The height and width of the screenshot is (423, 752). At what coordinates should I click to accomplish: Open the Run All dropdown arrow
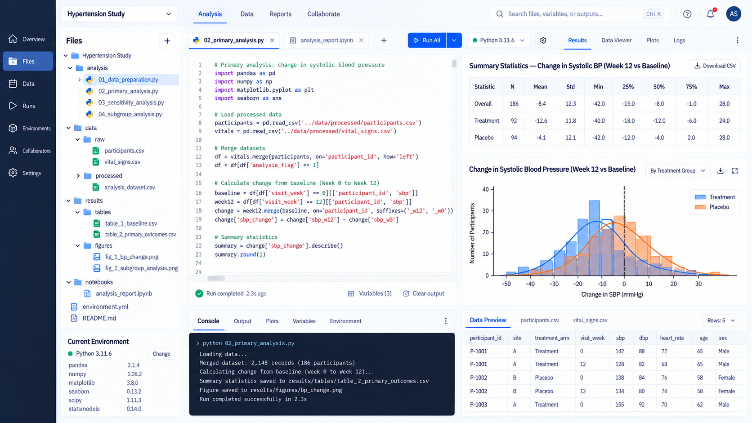454,40
